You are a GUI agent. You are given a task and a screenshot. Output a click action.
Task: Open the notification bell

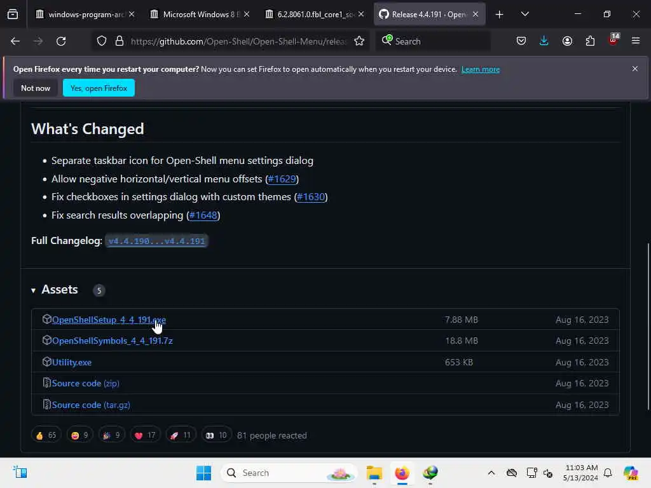pos(608,473)
